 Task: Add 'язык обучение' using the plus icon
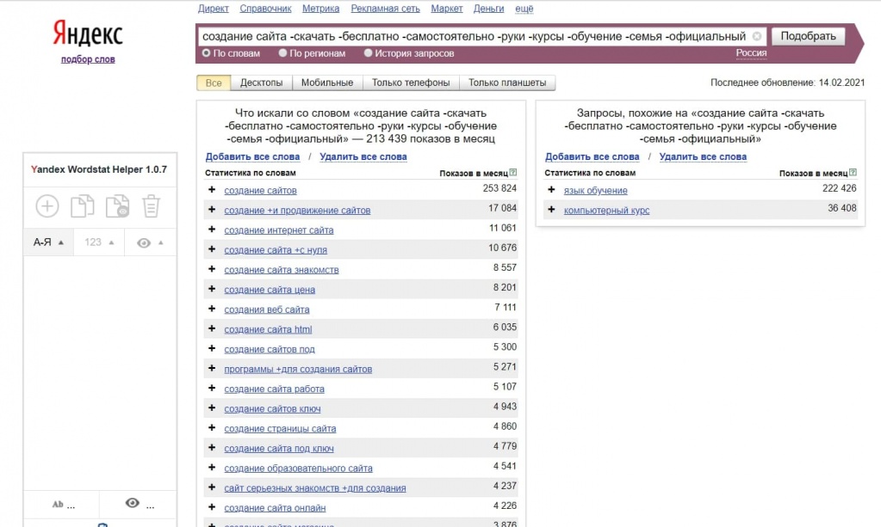(551, 190)
